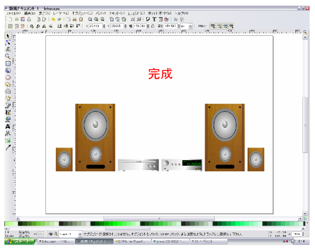Click the X coordinate stepper arrows
This screenshot has height=252, width=315.
(104, 26)
